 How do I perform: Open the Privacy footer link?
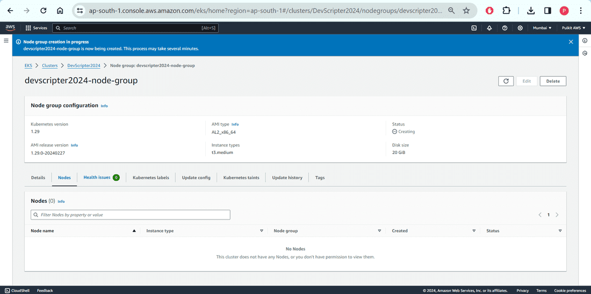coord(522,291)
